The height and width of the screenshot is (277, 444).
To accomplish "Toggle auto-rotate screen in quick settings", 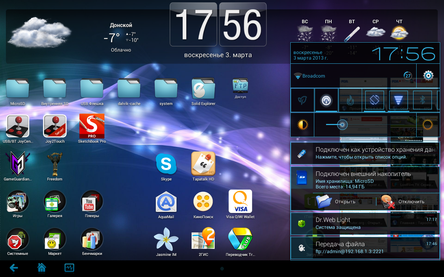I will tap(374, 100).
